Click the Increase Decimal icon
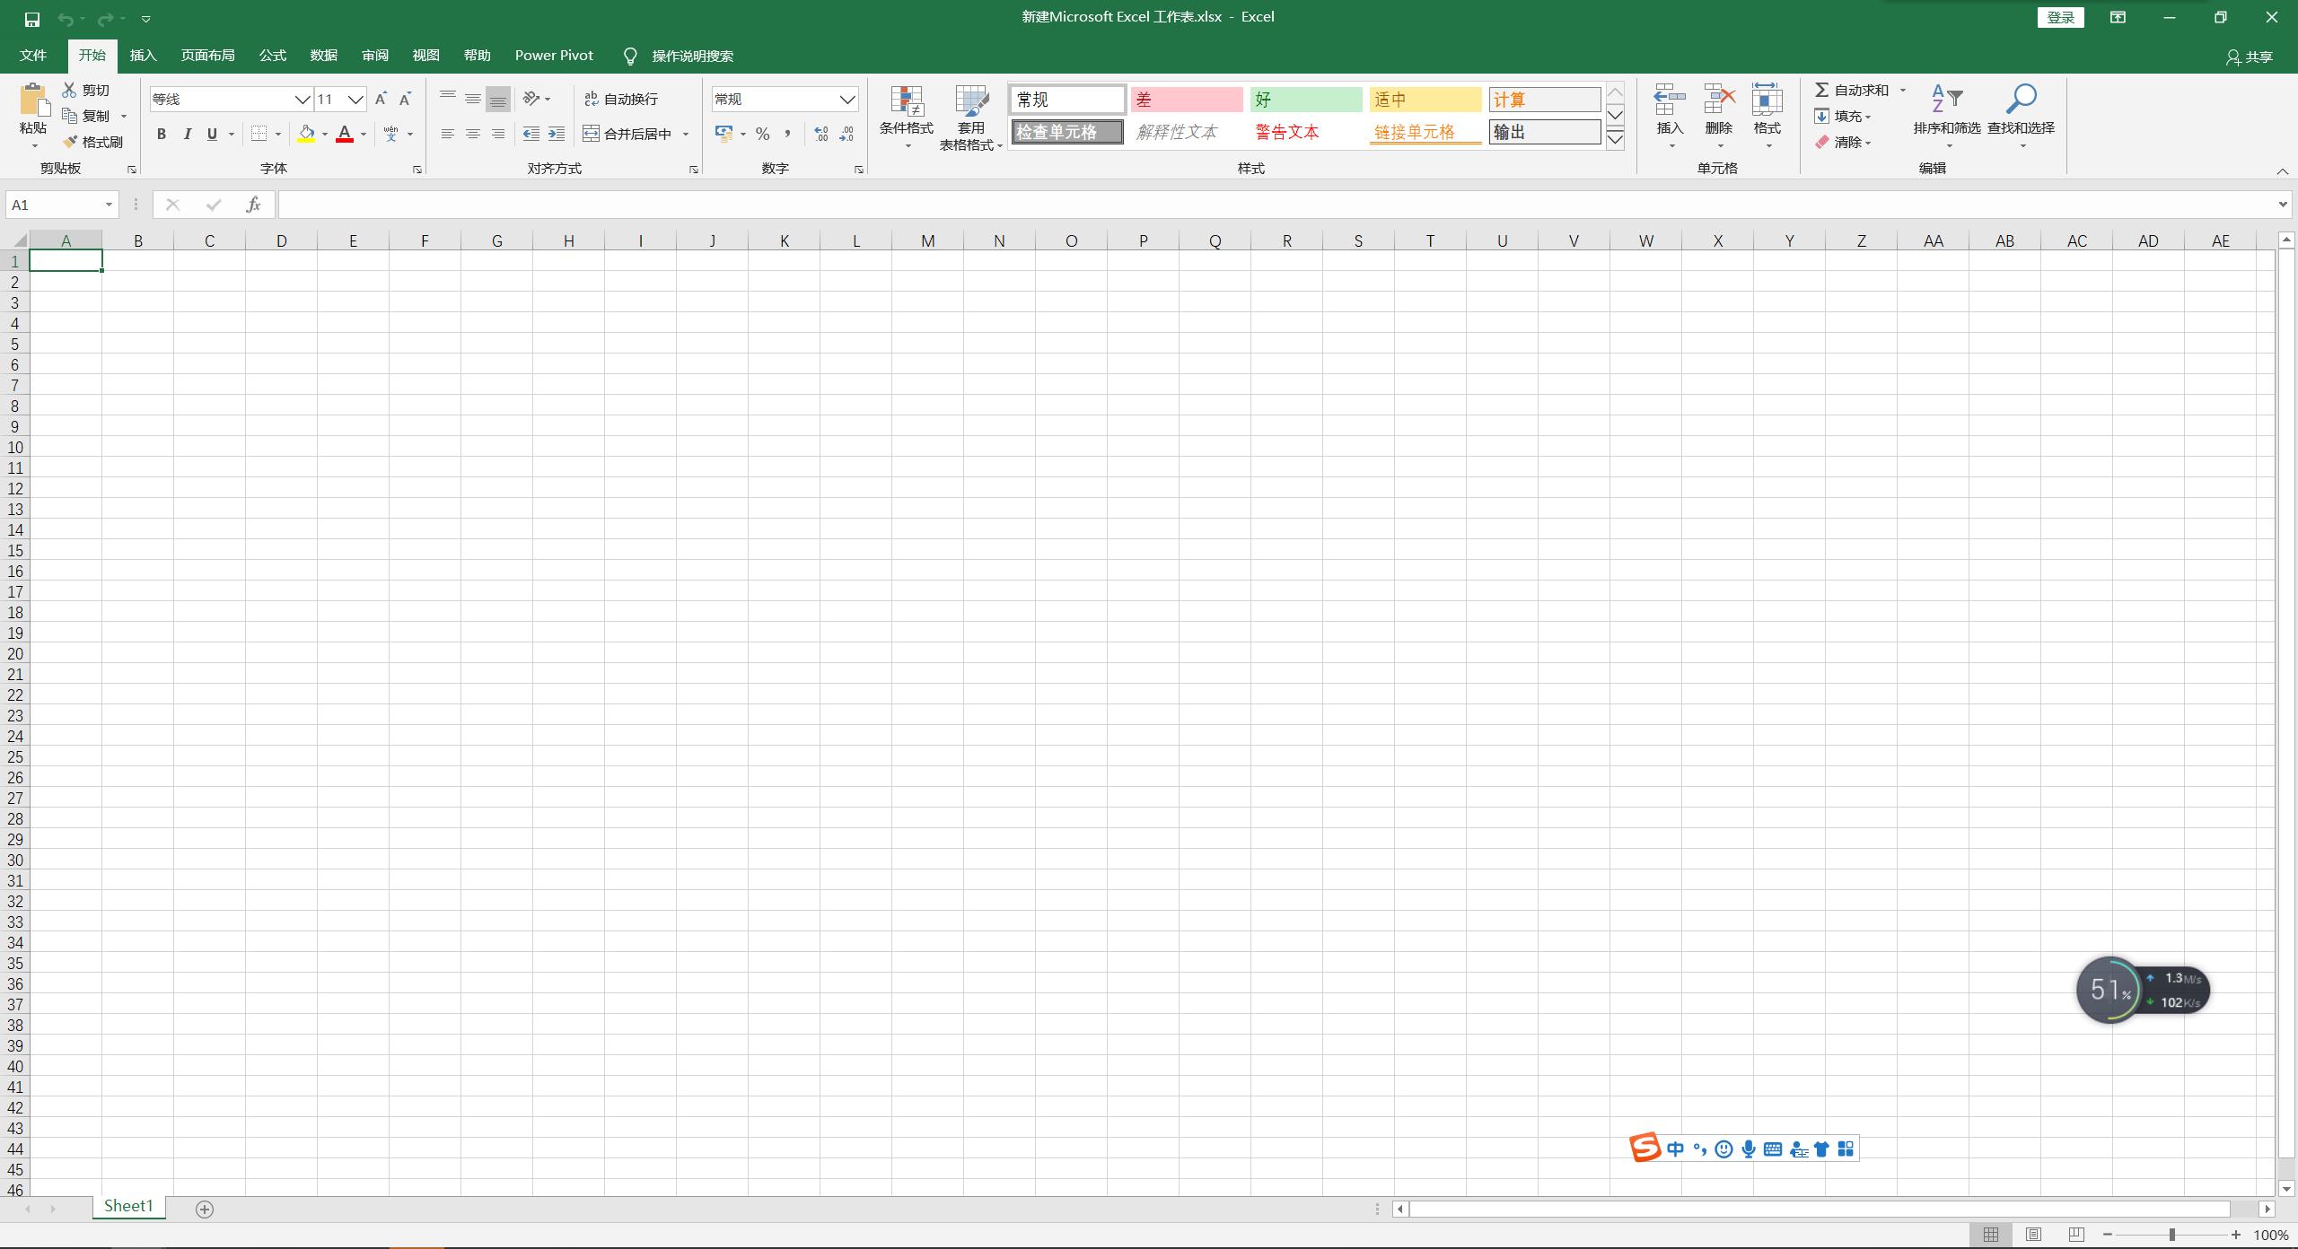2298x1249 pixels. pyautogui.click(x=820, y=134)
